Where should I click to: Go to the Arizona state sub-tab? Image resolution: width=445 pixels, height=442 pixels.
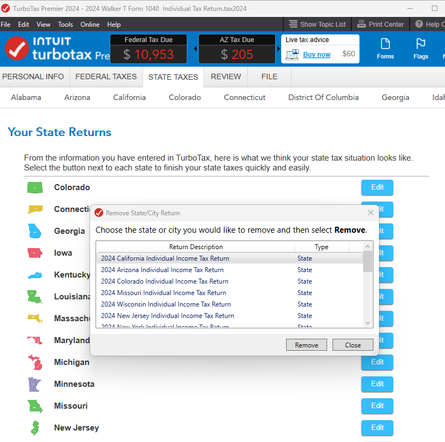point(77,97)
